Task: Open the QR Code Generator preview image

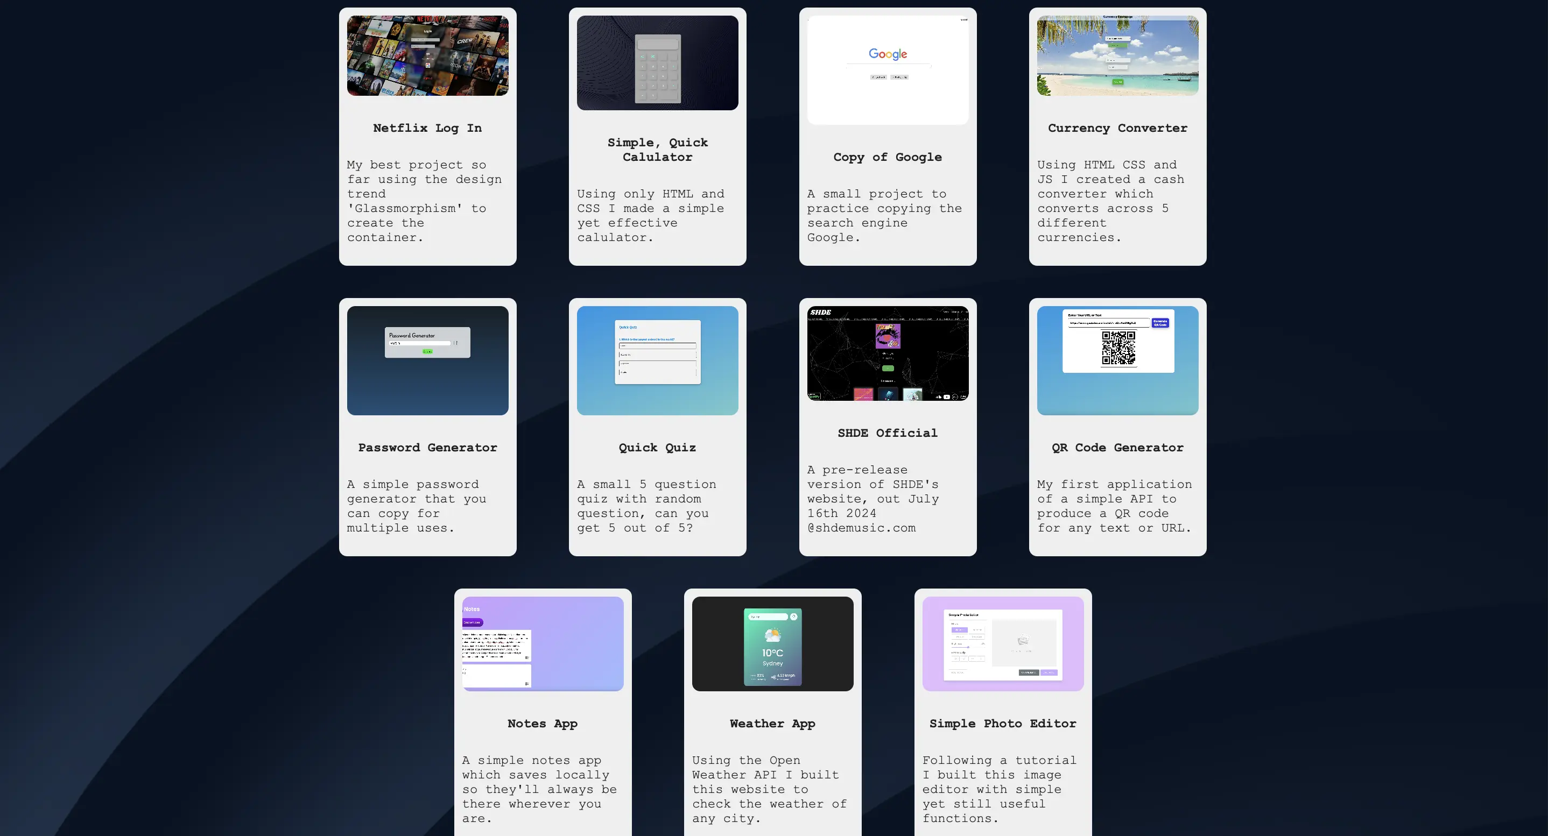Action: click(x=1117, y=360)
